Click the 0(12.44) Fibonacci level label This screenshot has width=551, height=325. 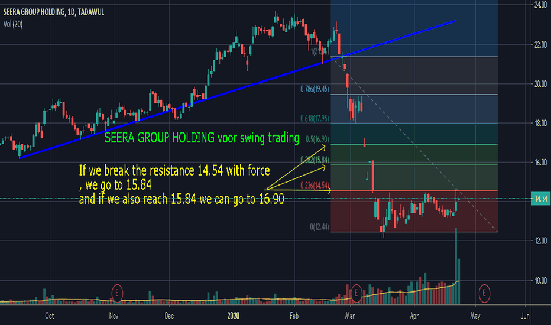(x=319, y=227)
